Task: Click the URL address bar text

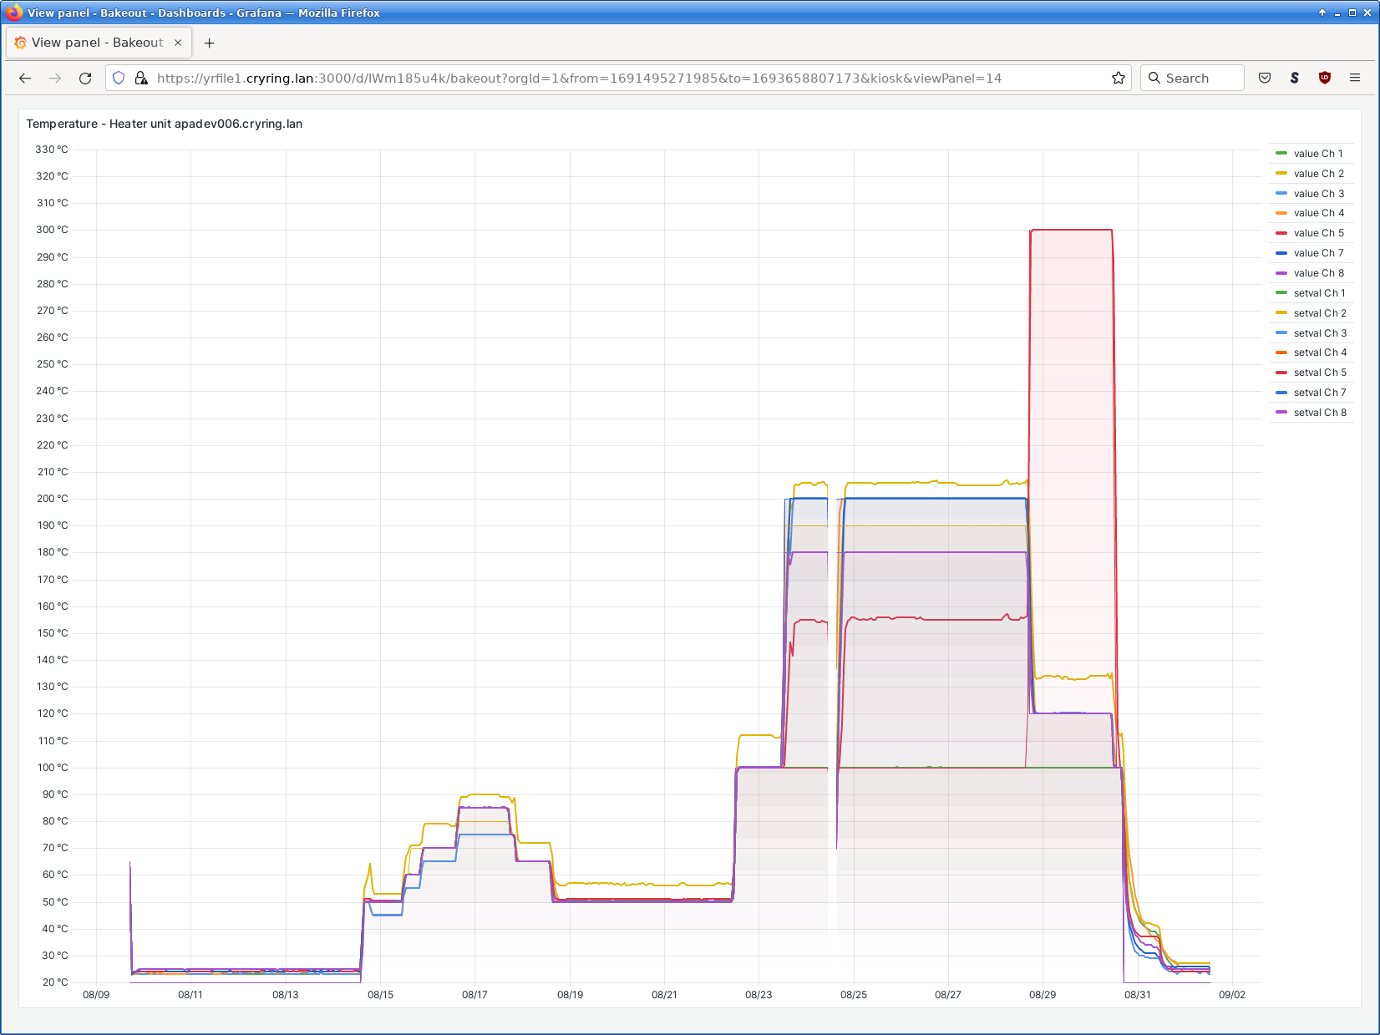Action: (578, 78)
